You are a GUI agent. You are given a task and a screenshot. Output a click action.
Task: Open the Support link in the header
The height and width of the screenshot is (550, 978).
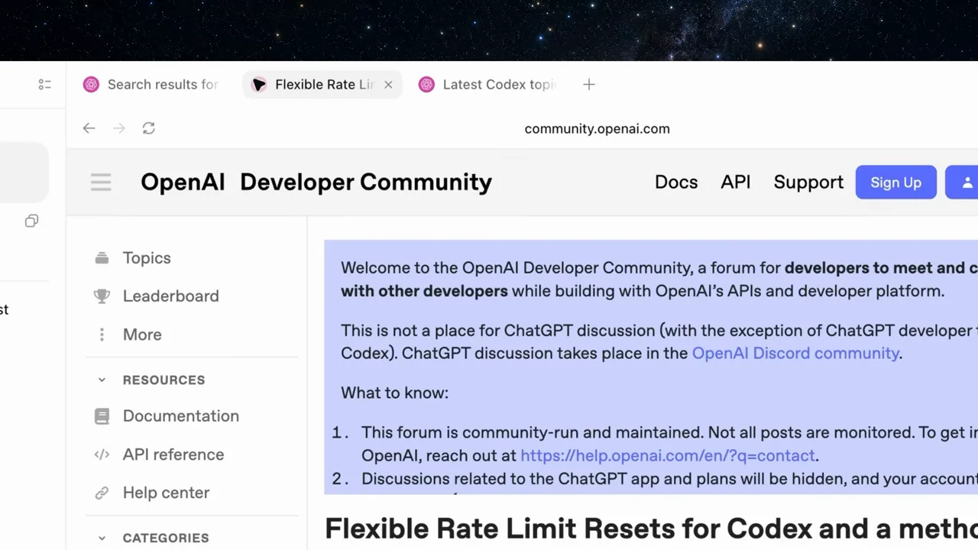[808, 182]
